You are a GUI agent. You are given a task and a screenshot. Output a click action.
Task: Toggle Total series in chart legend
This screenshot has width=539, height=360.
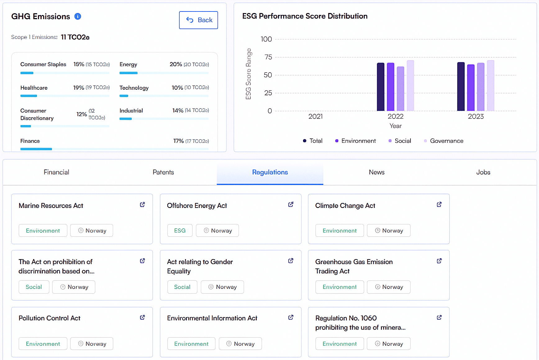coord(313,141)
